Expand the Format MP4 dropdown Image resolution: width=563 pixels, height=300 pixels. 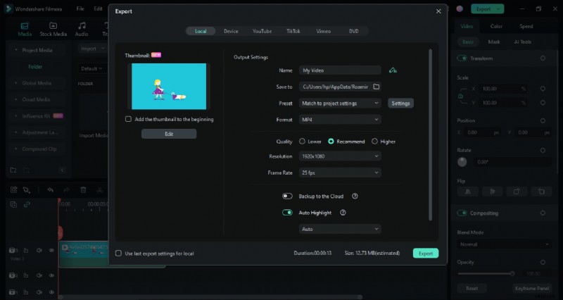(x=339, y=120)
